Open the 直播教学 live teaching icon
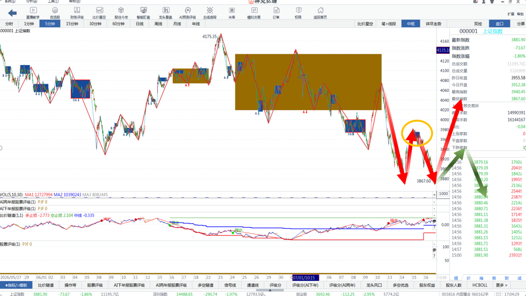This screenshot has width=526, height=296. tap(33, 13)
